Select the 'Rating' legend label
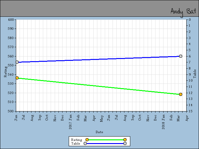Viewport: 199px width, 149px height. tap(76, 140)
